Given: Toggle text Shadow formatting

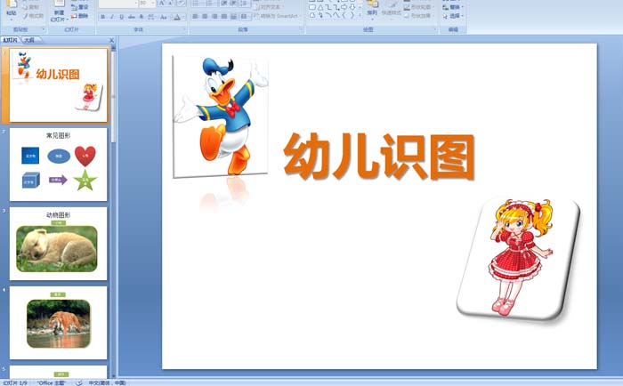Looking at the screenshot, I should point(142,17).
